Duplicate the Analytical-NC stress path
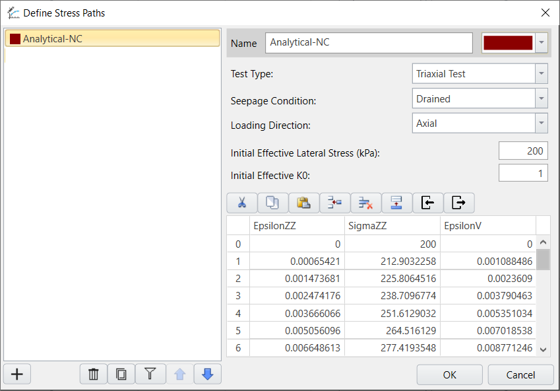The image size is (560, 391). click(121, 374)
